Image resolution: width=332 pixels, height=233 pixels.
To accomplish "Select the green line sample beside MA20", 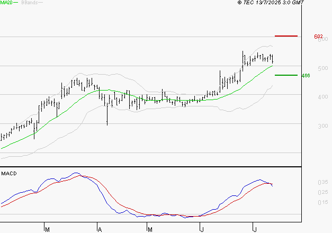I will 15,3.
